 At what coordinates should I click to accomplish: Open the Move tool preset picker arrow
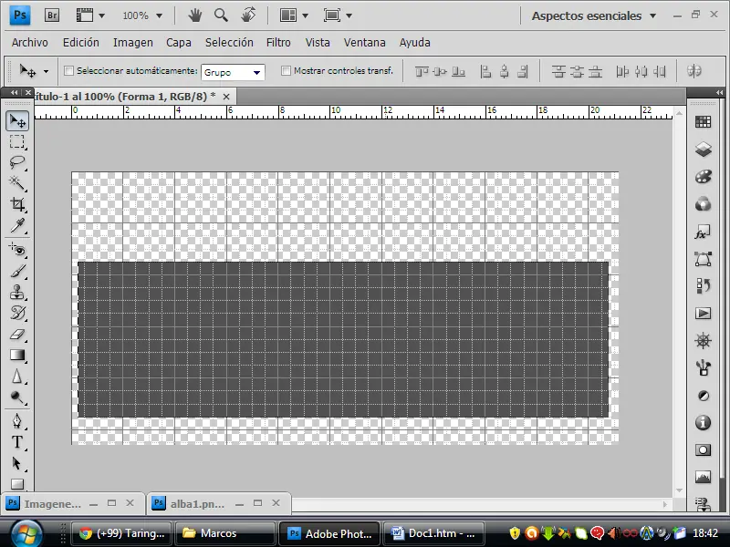pos(46,72)
